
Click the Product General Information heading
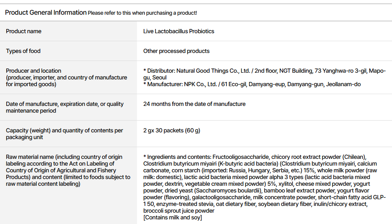(46, 13)
